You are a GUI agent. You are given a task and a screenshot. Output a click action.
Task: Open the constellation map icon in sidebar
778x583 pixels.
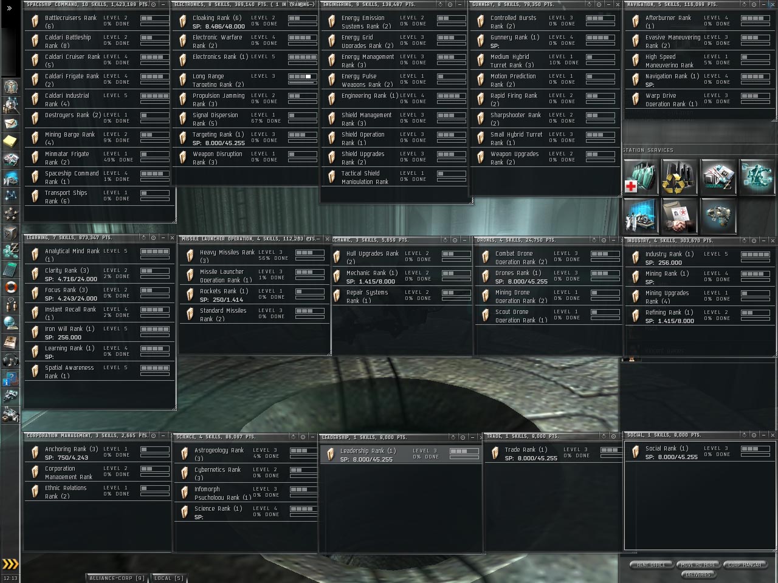tap(10, 196)
